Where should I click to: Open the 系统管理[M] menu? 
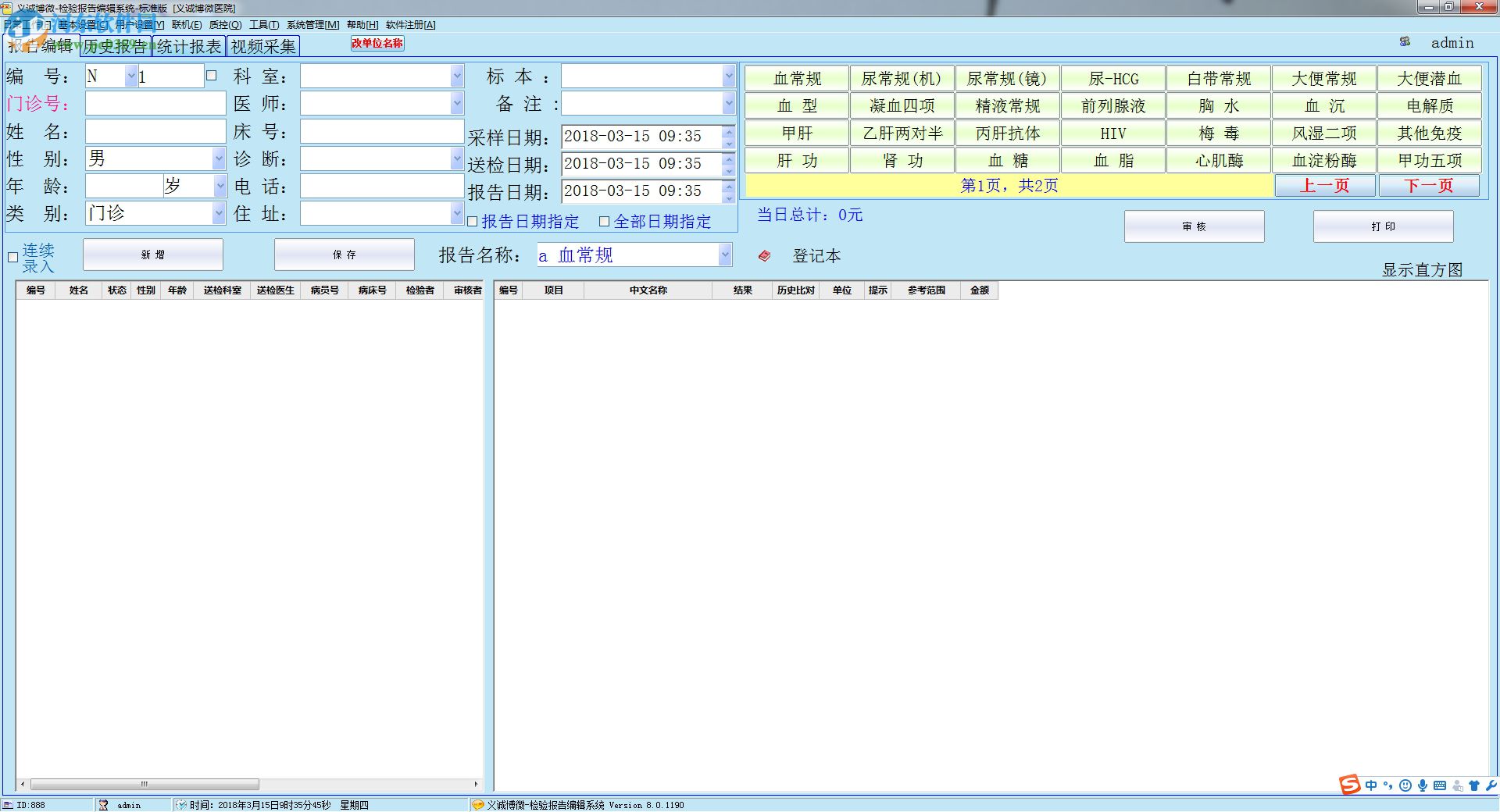point(312,25)
